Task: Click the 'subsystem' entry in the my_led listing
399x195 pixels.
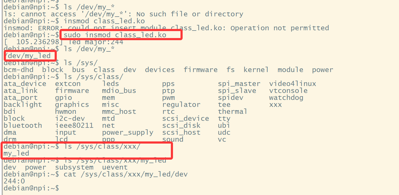Action: [x=74, y=167]
